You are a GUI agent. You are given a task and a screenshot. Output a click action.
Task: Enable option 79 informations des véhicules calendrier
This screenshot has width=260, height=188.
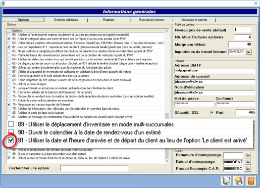tap(9, 109)
